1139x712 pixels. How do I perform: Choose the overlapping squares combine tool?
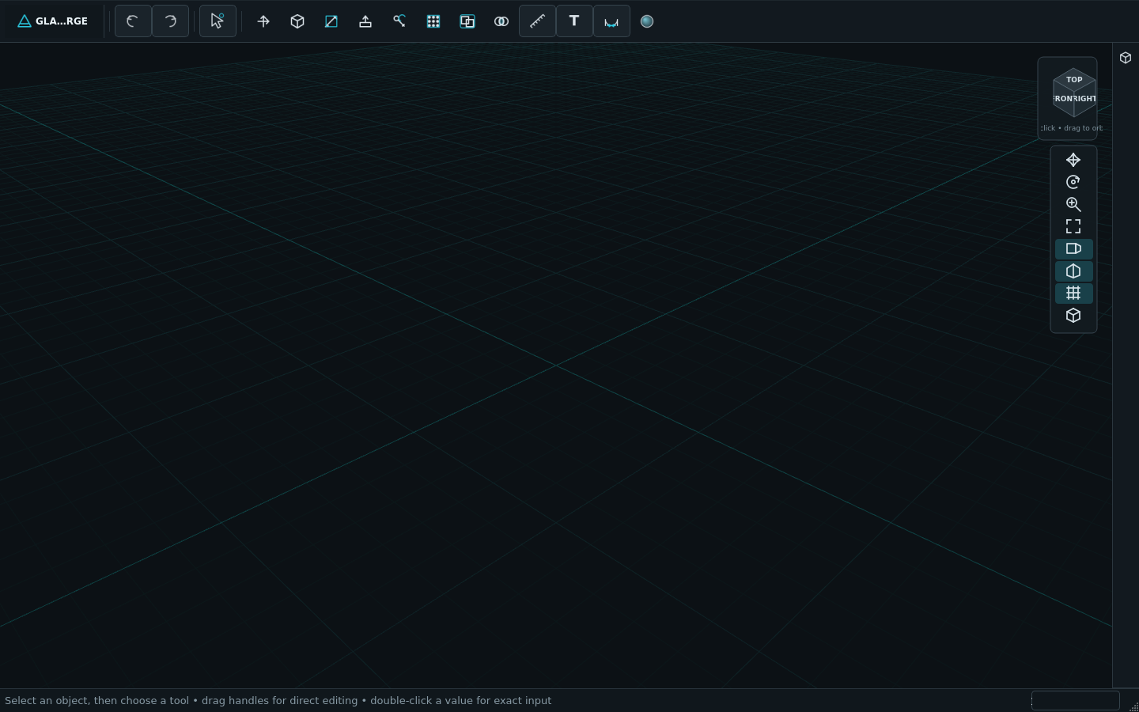[x=467, y=21]
